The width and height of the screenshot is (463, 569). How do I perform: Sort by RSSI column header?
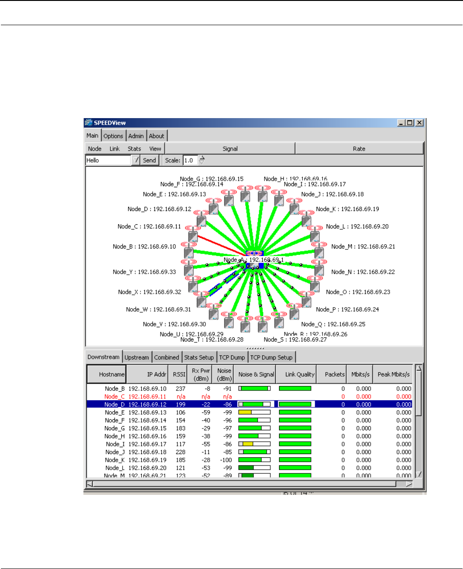pos(179,374)
